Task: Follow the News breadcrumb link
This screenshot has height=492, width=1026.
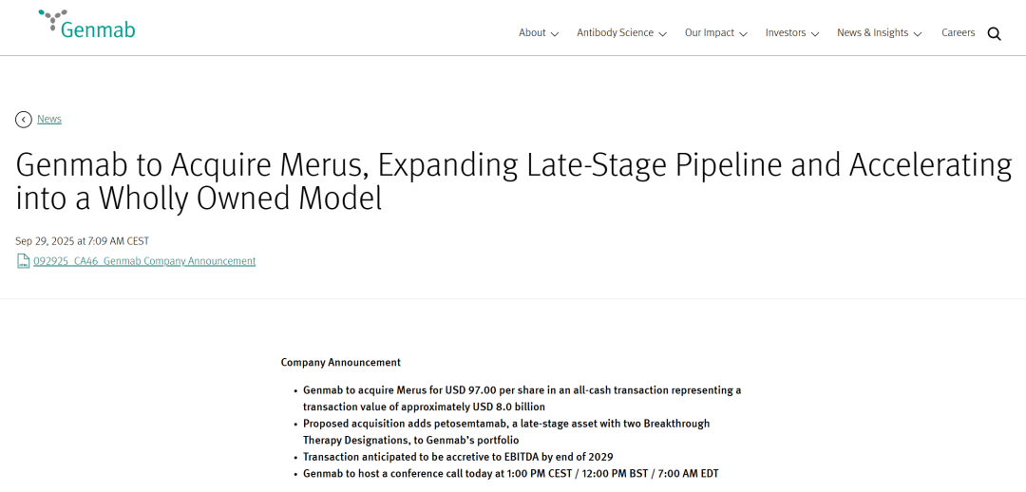Action: 49,120
